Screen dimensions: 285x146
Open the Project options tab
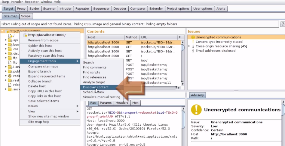[x=178, y=8]
